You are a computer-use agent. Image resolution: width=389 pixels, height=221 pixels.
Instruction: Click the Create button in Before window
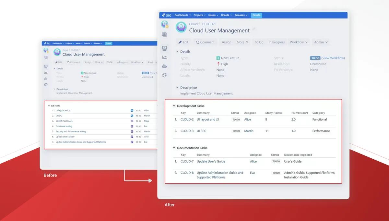tap(108, 43)
